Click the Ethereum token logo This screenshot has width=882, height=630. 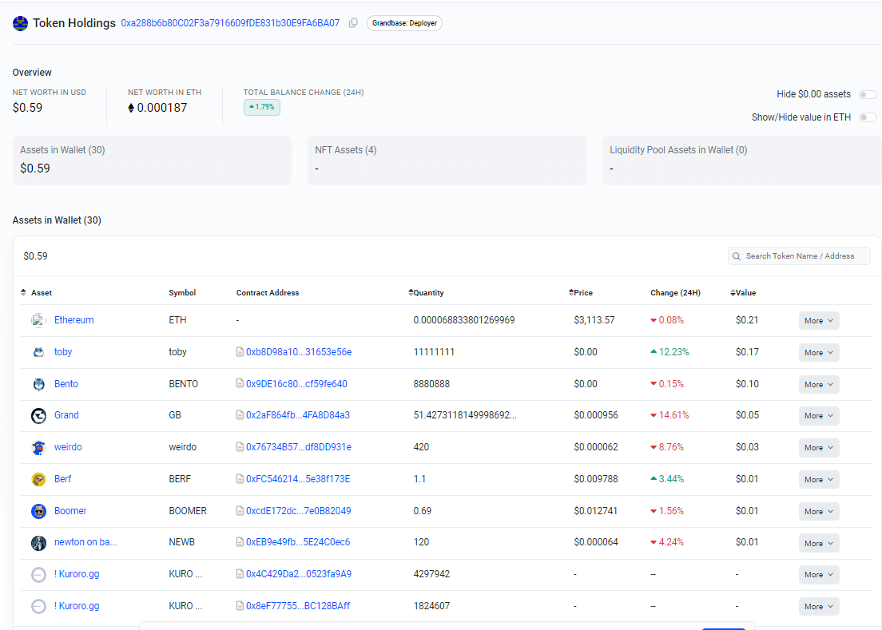point(38,320)
